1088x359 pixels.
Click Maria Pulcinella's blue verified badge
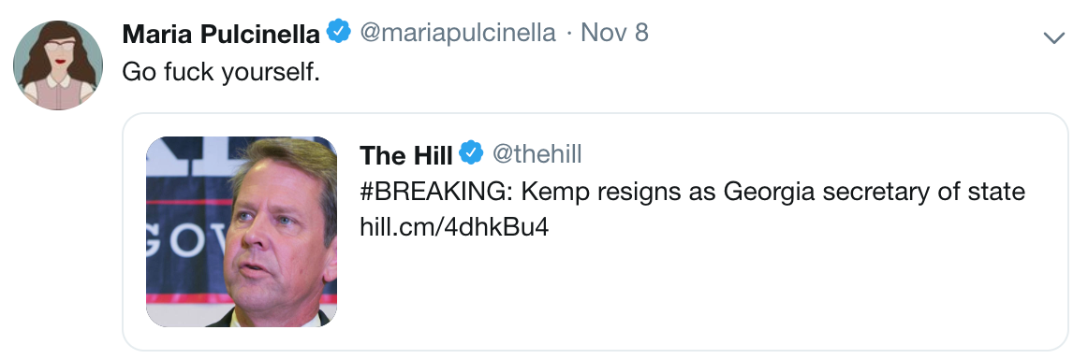(339, 33)
